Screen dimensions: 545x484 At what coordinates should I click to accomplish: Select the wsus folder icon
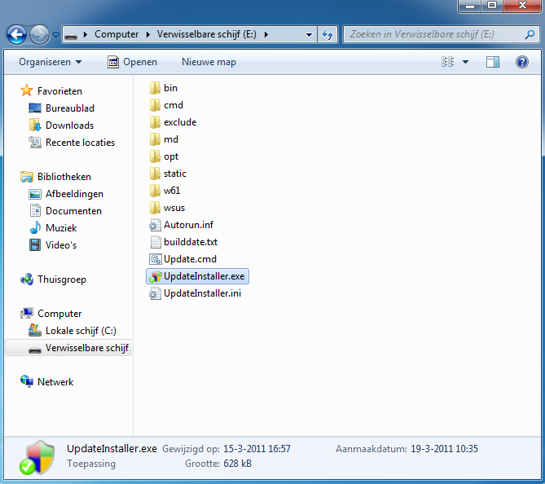[x=155, y=208]
